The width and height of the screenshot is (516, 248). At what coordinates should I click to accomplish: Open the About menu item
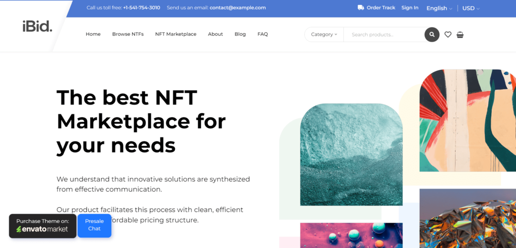point(215,34)
